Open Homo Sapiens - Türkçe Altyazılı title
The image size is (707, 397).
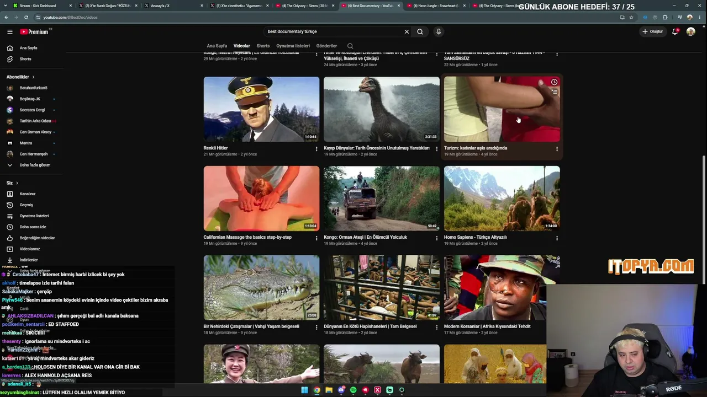tap(475, 237)
